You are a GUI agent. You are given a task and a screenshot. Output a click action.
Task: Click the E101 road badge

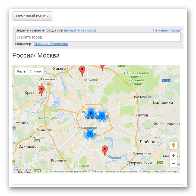pyautogui.click(x=37, y=171)
